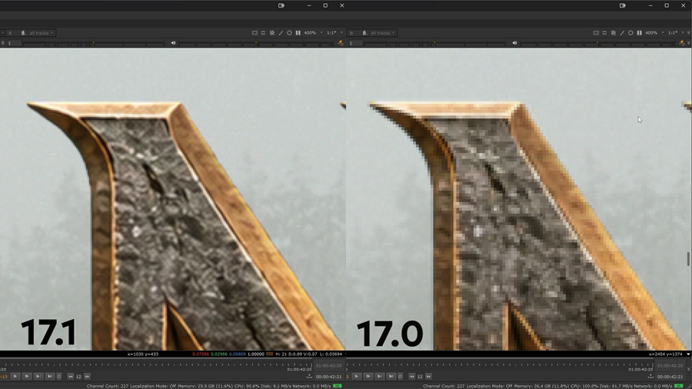
Task: Select the wipe/line tool in left viewer
Action: [x=281, y=32]
